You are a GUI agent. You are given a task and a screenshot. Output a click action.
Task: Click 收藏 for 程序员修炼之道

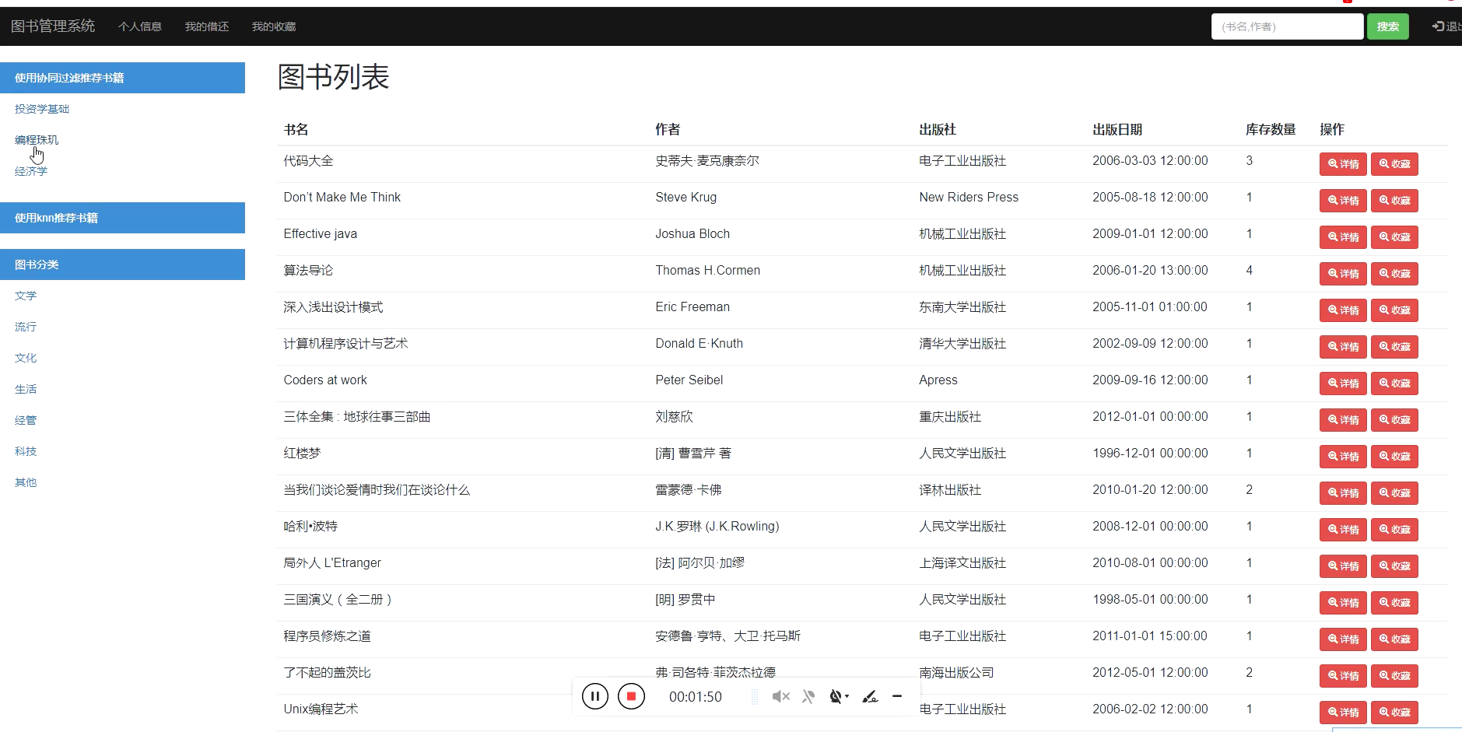click(x=1394, y=639)
